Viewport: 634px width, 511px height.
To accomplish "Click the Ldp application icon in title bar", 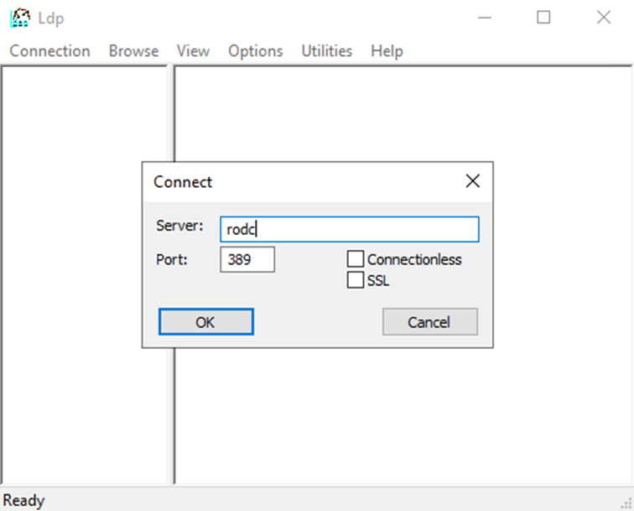I will (x=18, y=18).
